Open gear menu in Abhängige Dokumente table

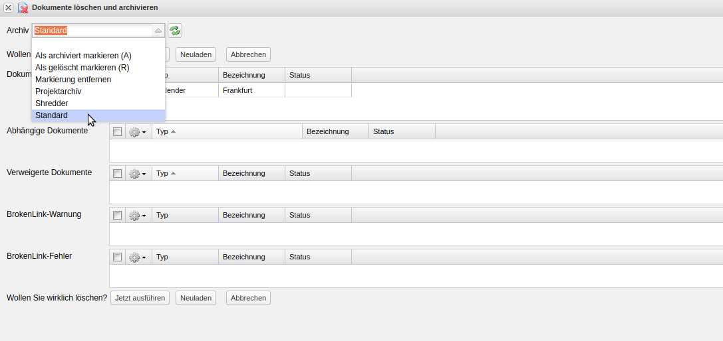(137, 131)
